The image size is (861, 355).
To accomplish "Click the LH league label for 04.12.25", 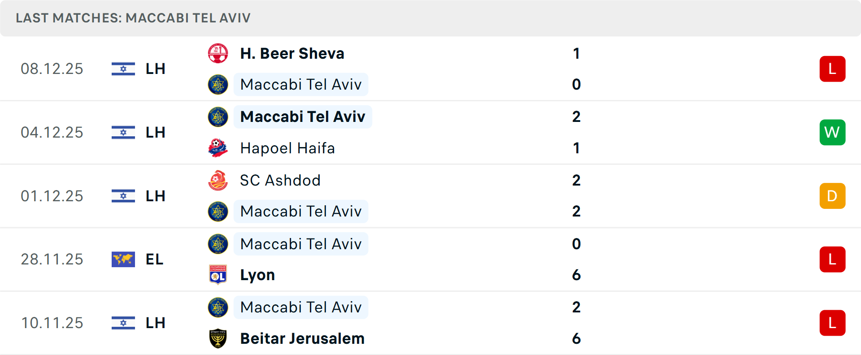I will coord(155,132).
